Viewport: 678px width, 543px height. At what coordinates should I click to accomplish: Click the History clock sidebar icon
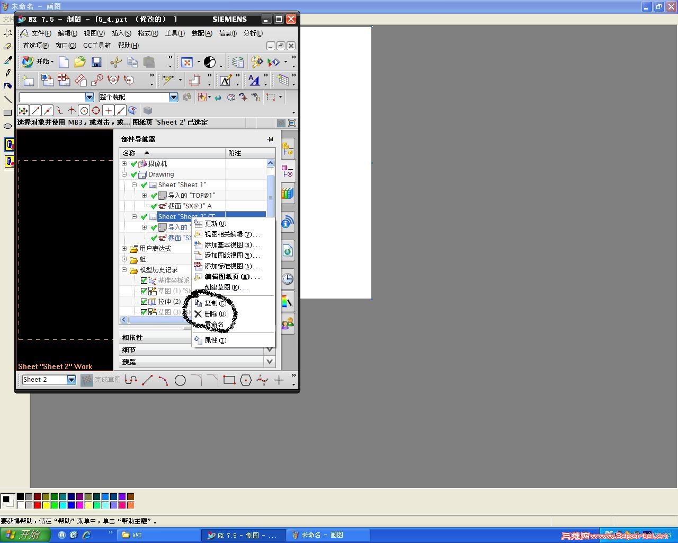coord(288,278)
